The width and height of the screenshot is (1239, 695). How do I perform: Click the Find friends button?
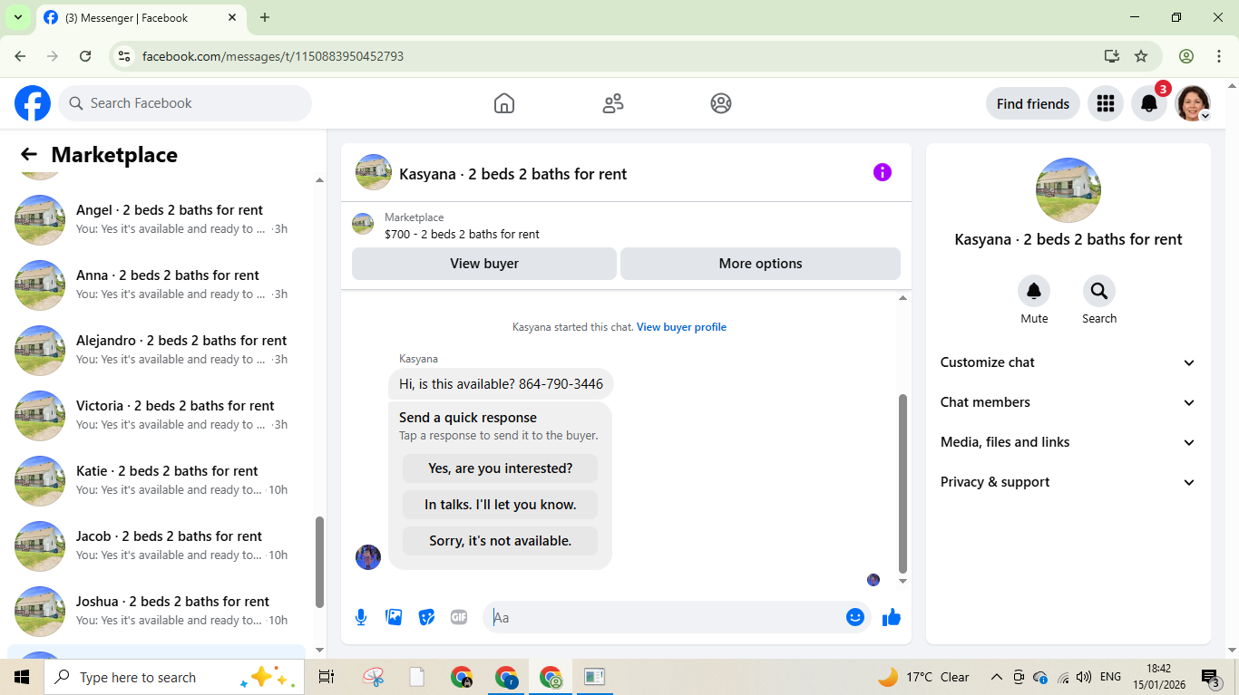[x=1033, y=103]
